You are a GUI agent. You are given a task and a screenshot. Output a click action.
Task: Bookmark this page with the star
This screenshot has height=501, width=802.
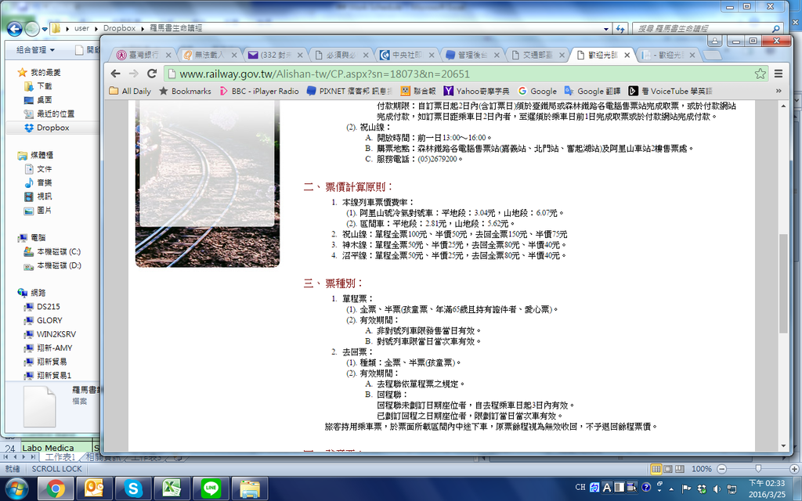click(760, 74)
